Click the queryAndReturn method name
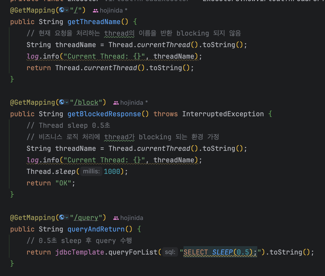The width and height of the screenshot is (325, 276). coord(96,229)
